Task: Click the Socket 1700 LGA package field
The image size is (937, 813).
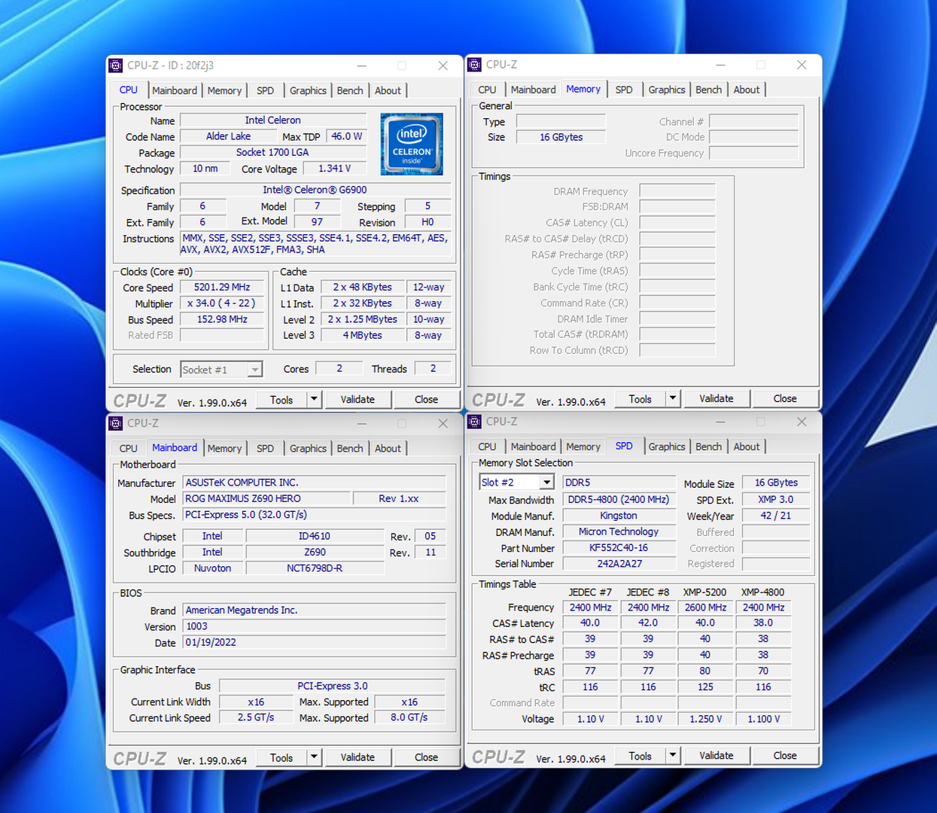Action: click(x=273, y=152)
